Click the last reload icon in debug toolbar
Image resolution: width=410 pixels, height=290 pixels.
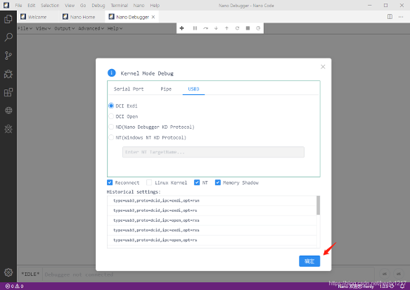pos(258,28)
